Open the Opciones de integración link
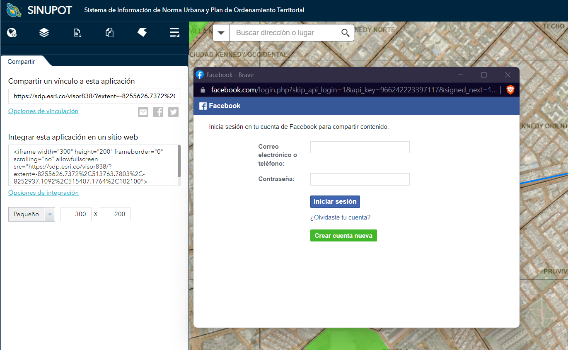568x350 pixels. (44, 193)
